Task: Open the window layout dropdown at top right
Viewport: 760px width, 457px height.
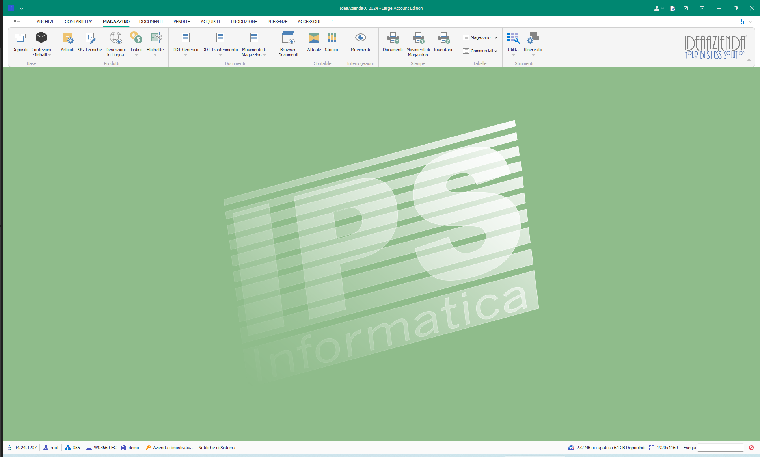Action: coord(746,22)
